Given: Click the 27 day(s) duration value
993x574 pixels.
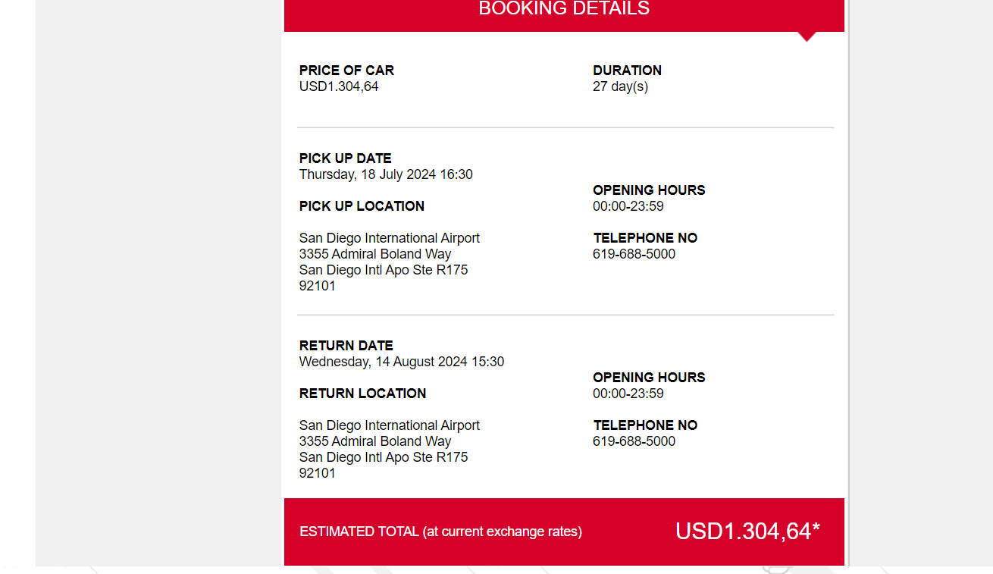Looking at the screenshot, I should (x=620, y=86).
